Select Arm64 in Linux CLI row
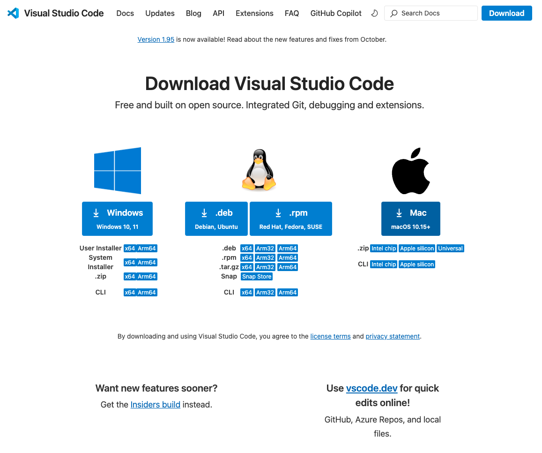 pos(288,293)
